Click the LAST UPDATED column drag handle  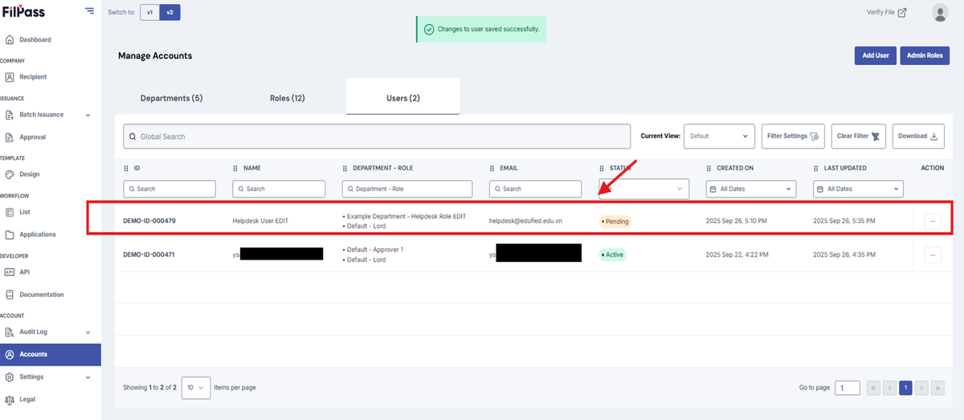click(x=815, y=169)
